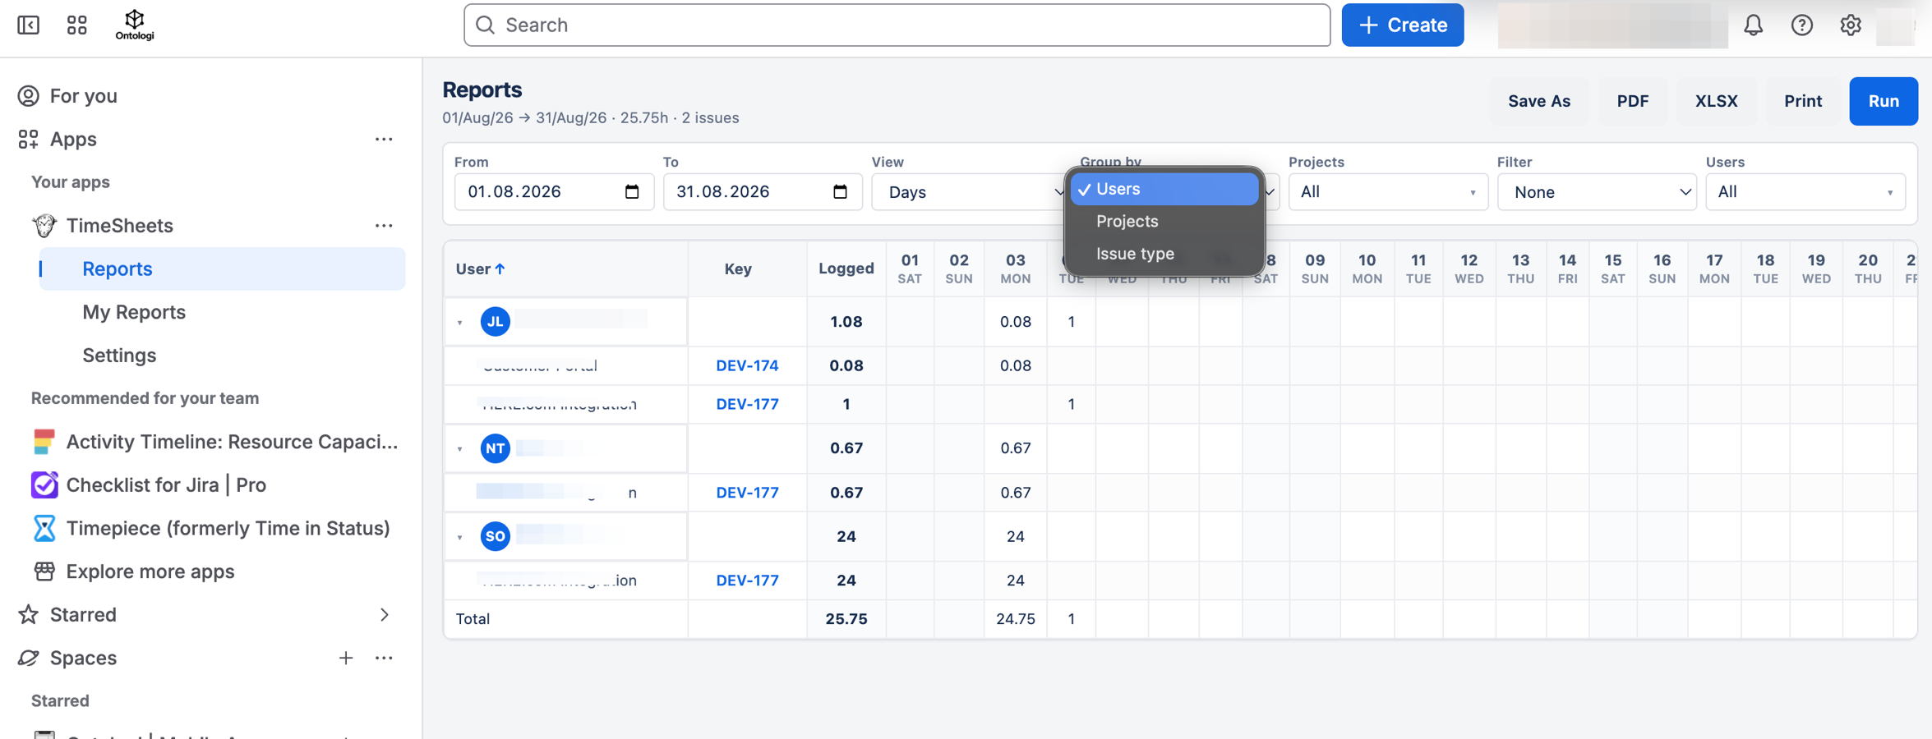Click the Ontologi logo

(135, 25)
